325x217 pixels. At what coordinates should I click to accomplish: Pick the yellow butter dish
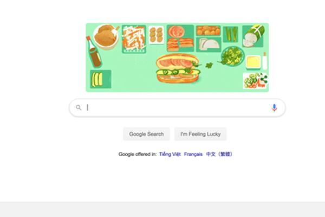point(253,62)
